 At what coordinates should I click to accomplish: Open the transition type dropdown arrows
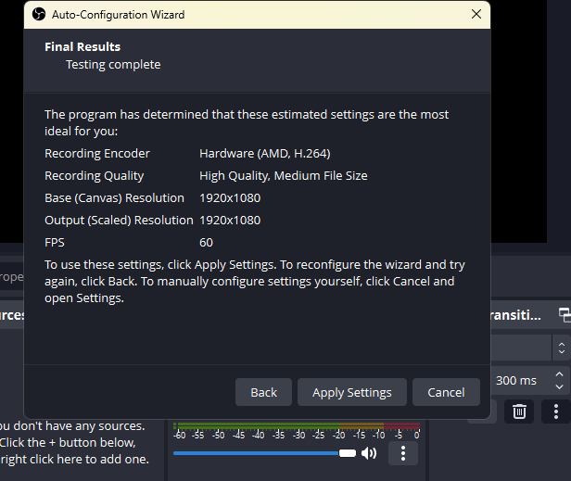[x=561, y=348]
